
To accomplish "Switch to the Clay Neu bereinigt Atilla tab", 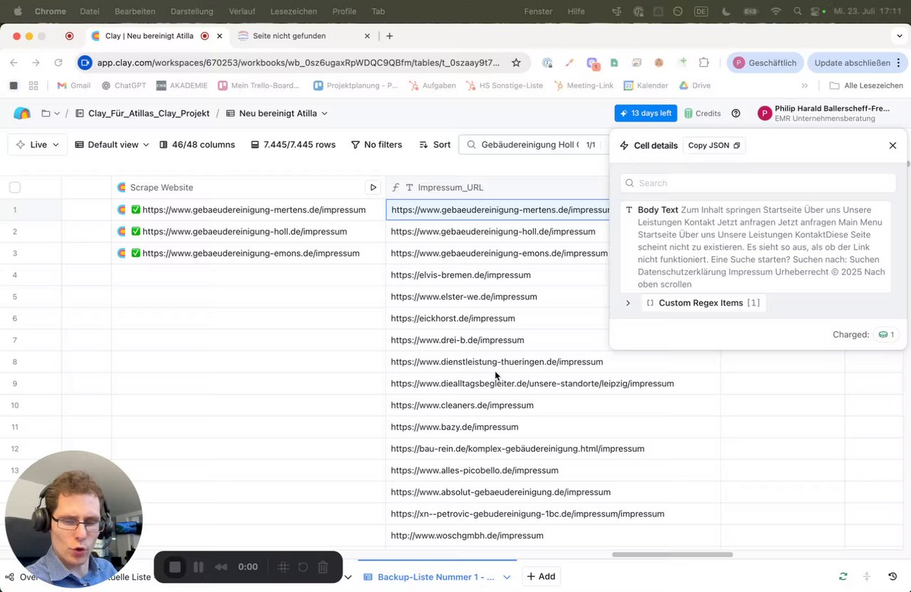I will pyautogui.click(x=149, y=36).
